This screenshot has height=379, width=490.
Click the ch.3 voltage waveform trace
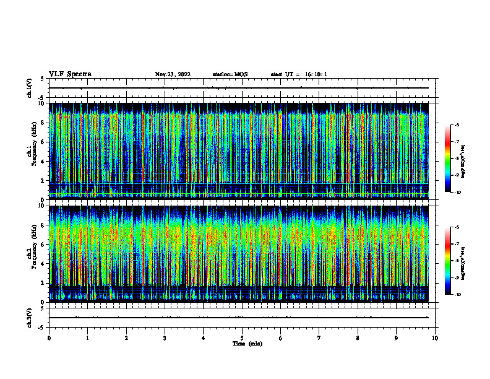click(238, 318)
